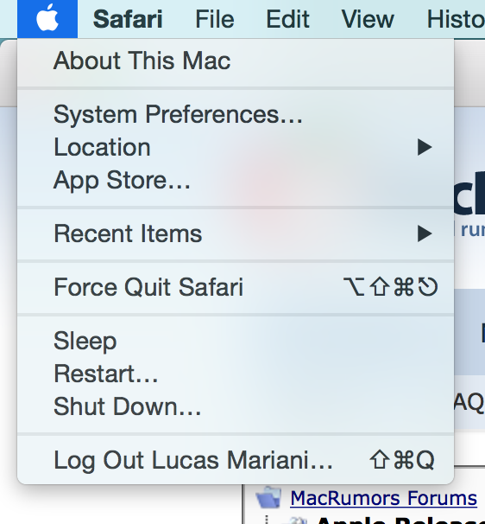Open the View menu
This screenshot has height=524, width=485.
[368, 19]
